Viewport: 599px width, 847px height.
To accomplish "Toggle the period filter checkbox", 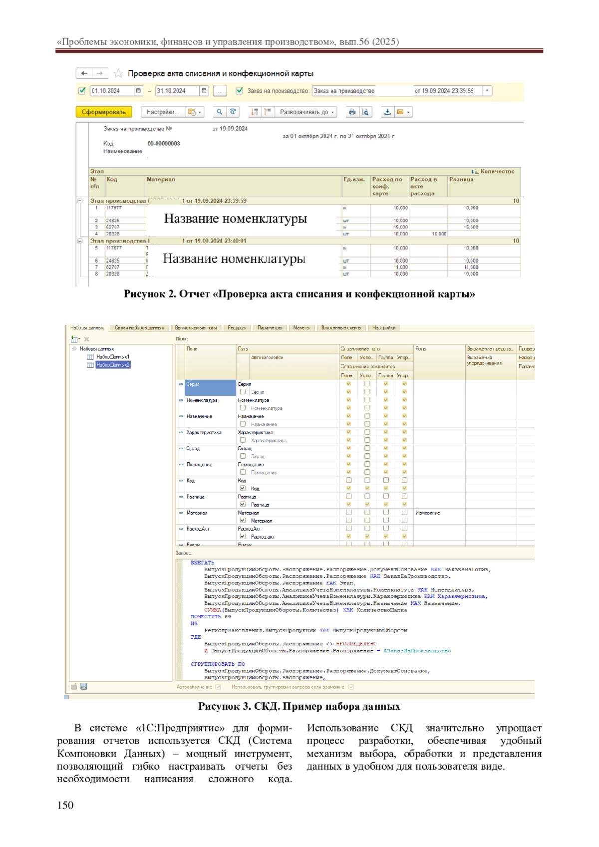I will click(82, 91).
